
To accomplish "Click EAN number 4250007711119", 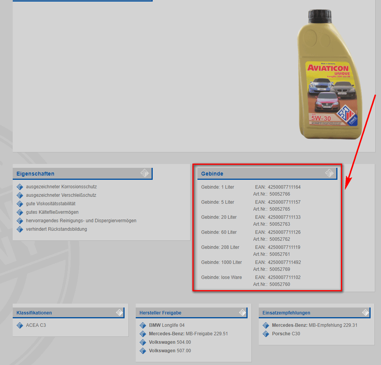I will click(284, 247).
